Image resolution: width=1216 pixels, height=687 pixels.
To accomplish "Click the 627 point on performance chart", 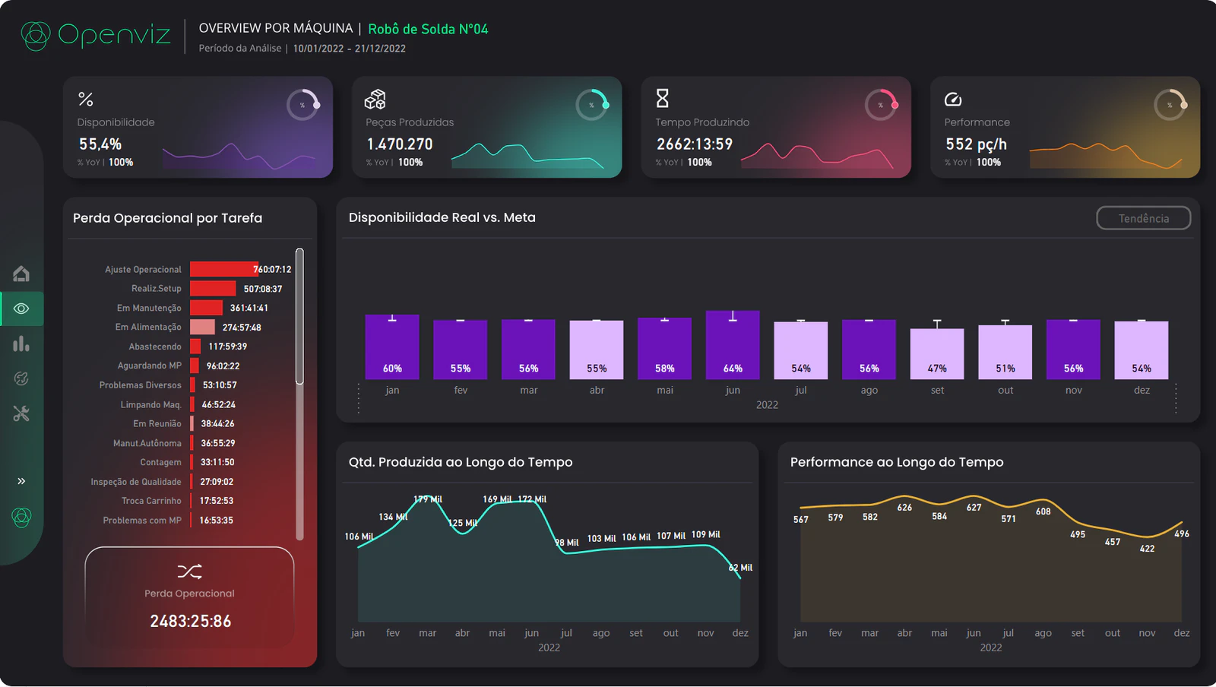I will pyautogui.click(x=974, y=508).
